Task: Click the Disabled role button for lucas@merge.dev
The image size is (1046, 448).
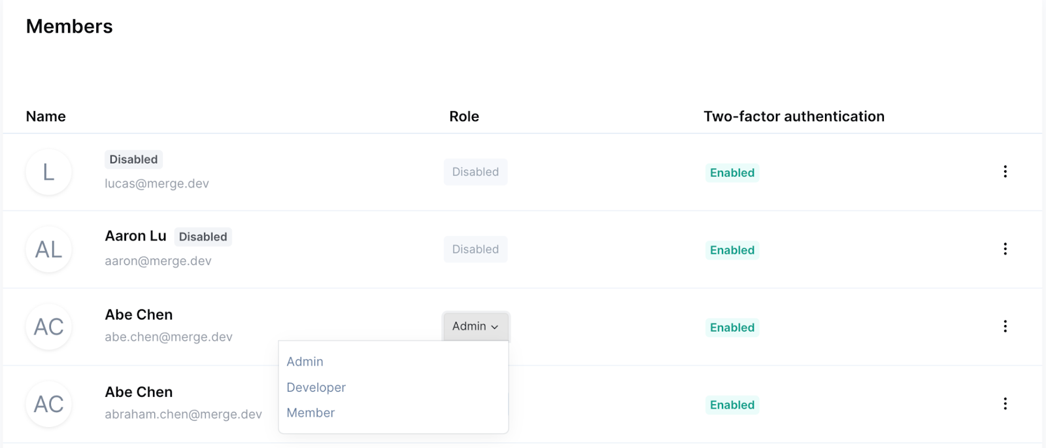Action: (x=475, y=172)
